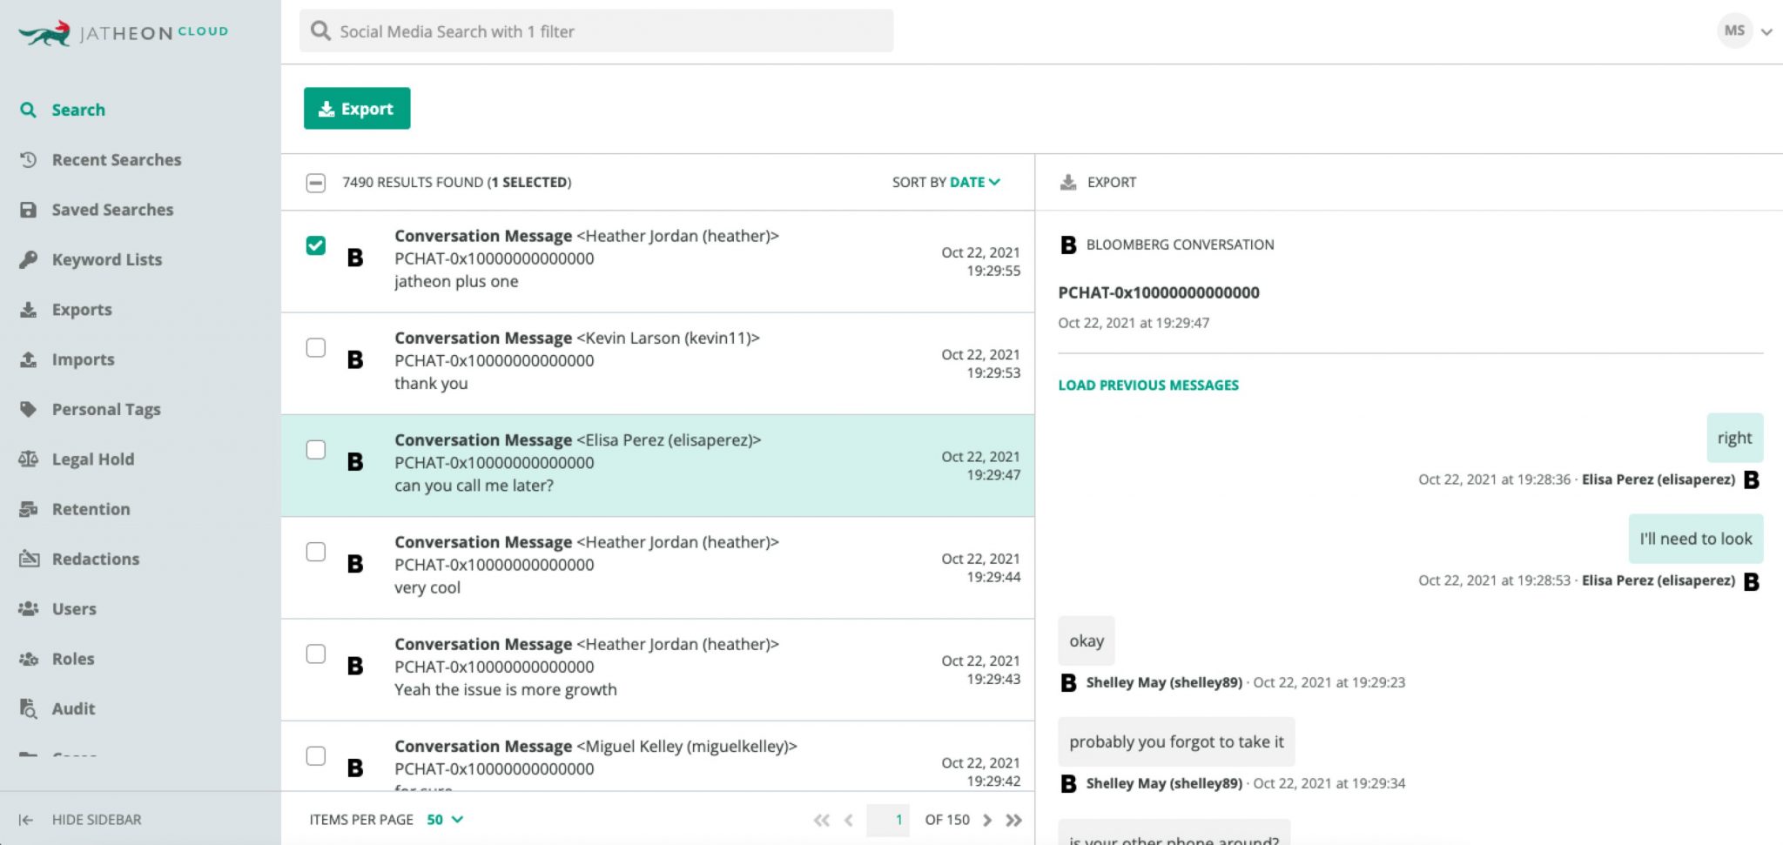Click the Imports upload icon in the sidebar

pyautogui.click(x=28, y=359)
